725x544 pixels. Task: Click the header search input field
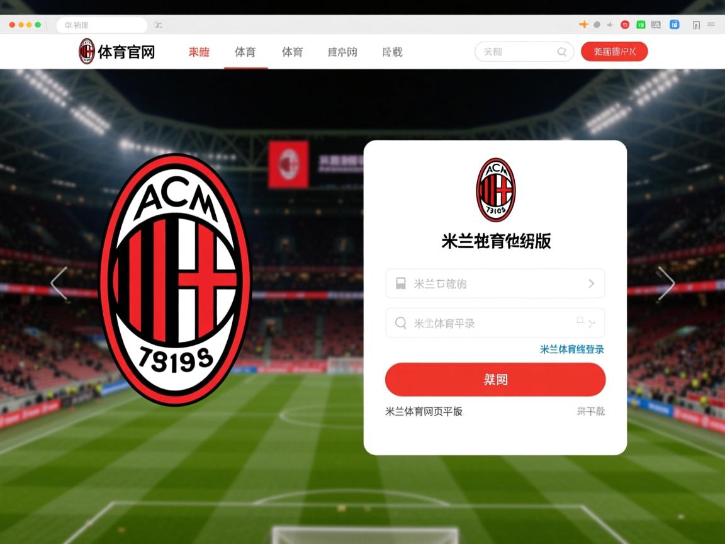[524, 52]
